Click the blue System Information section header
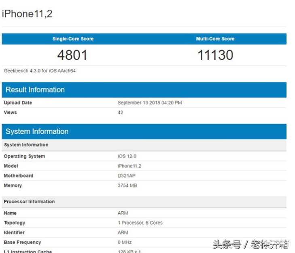Screen dimensions: 295x253 (x=144, y=132)
